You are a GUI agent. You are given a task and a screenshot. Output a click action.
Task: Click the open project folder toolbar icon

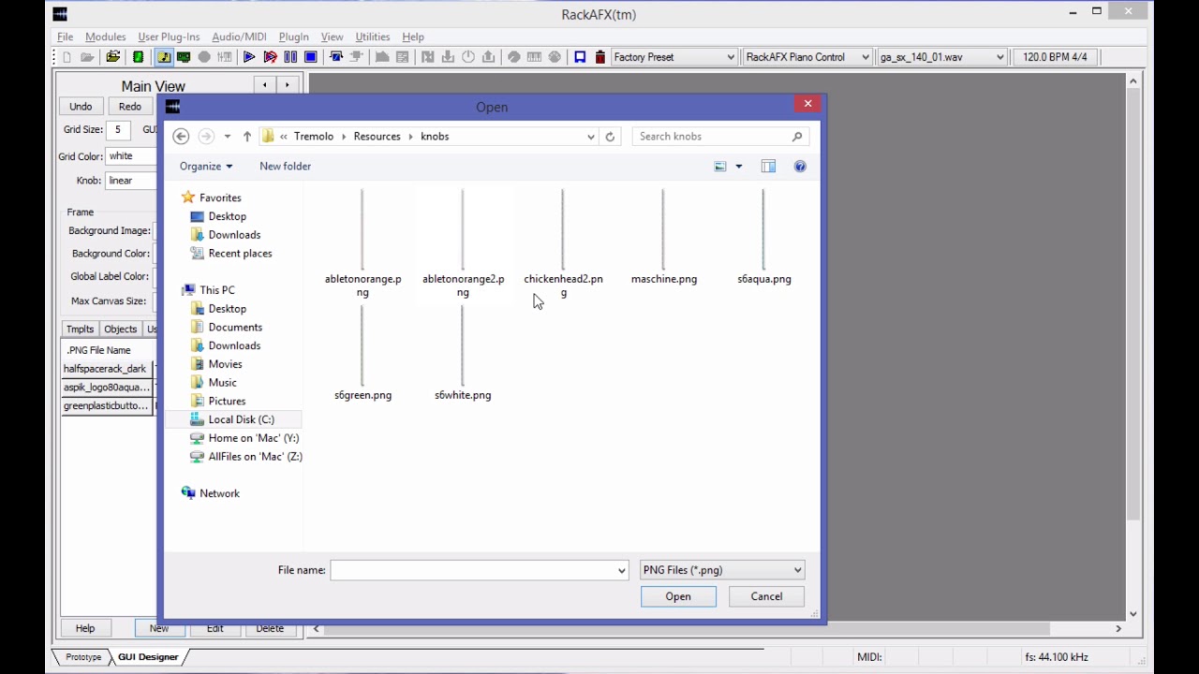pos(112,57)
